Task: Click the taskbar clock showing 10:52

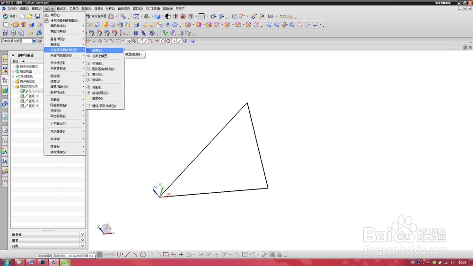Action: pyautogui.click(x=463, y=262)
